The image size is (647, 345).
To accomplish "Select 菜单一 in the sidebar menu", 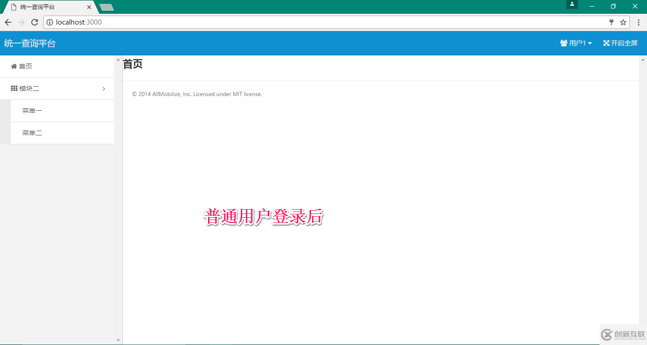I will (32, 110).
